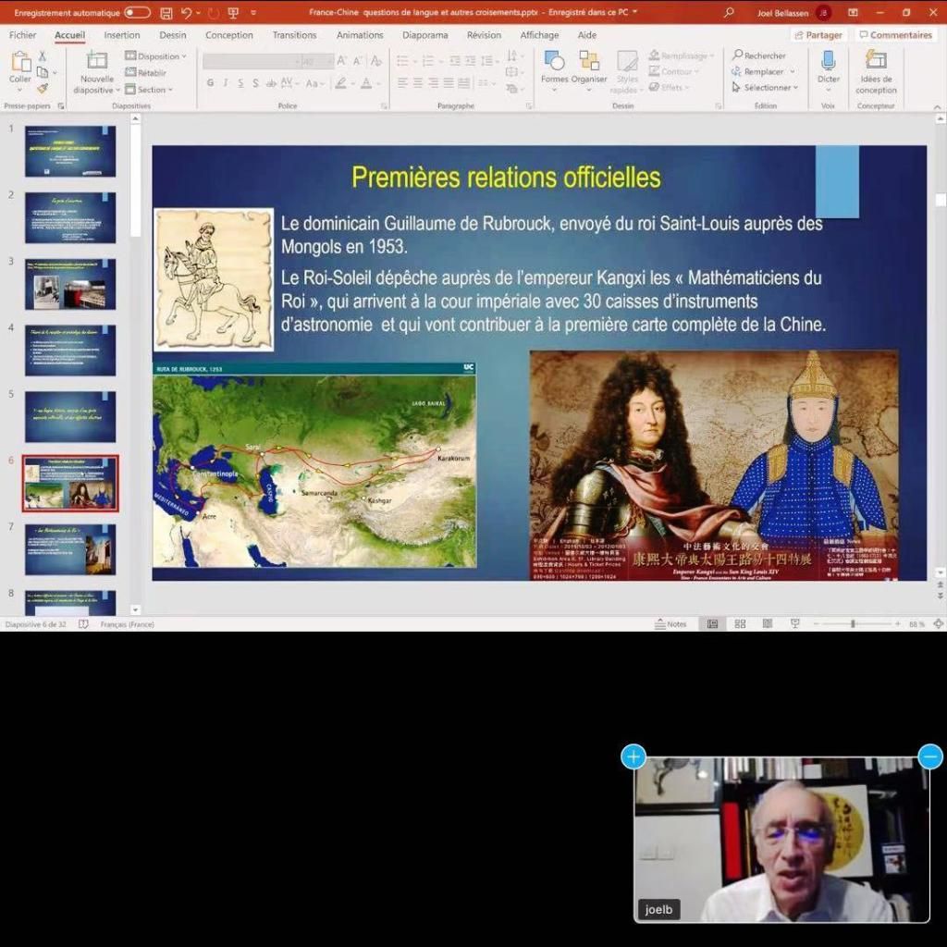This screenshot has height=947, width=947.
Task: Expand the Sélectionner dropdown
Action: pos(766,88)
